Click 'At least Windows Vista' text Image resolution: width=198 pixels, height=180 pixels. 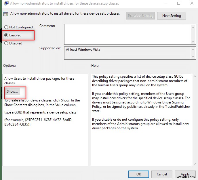(x=83, y=50)
